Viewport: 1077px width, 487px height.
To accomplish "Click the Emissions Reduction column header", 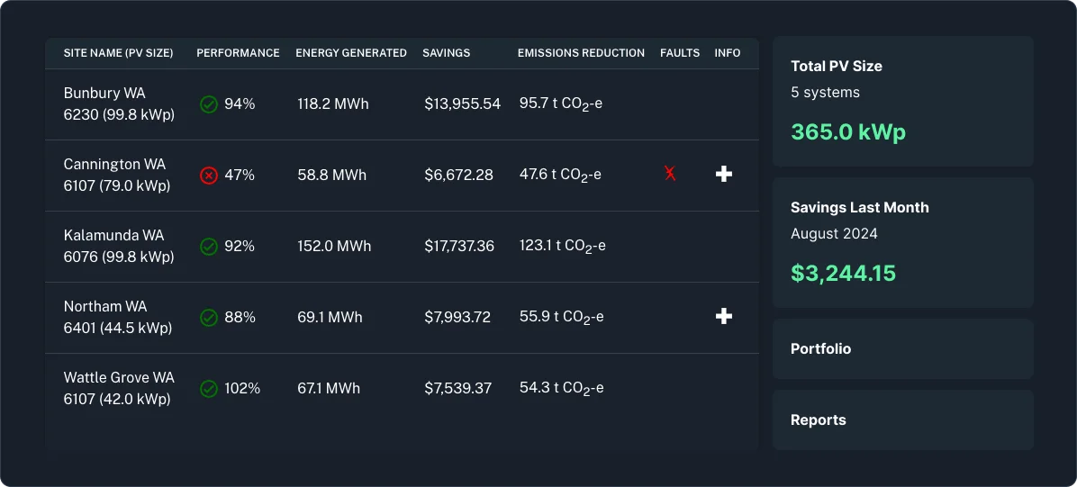I will point(581,53).
